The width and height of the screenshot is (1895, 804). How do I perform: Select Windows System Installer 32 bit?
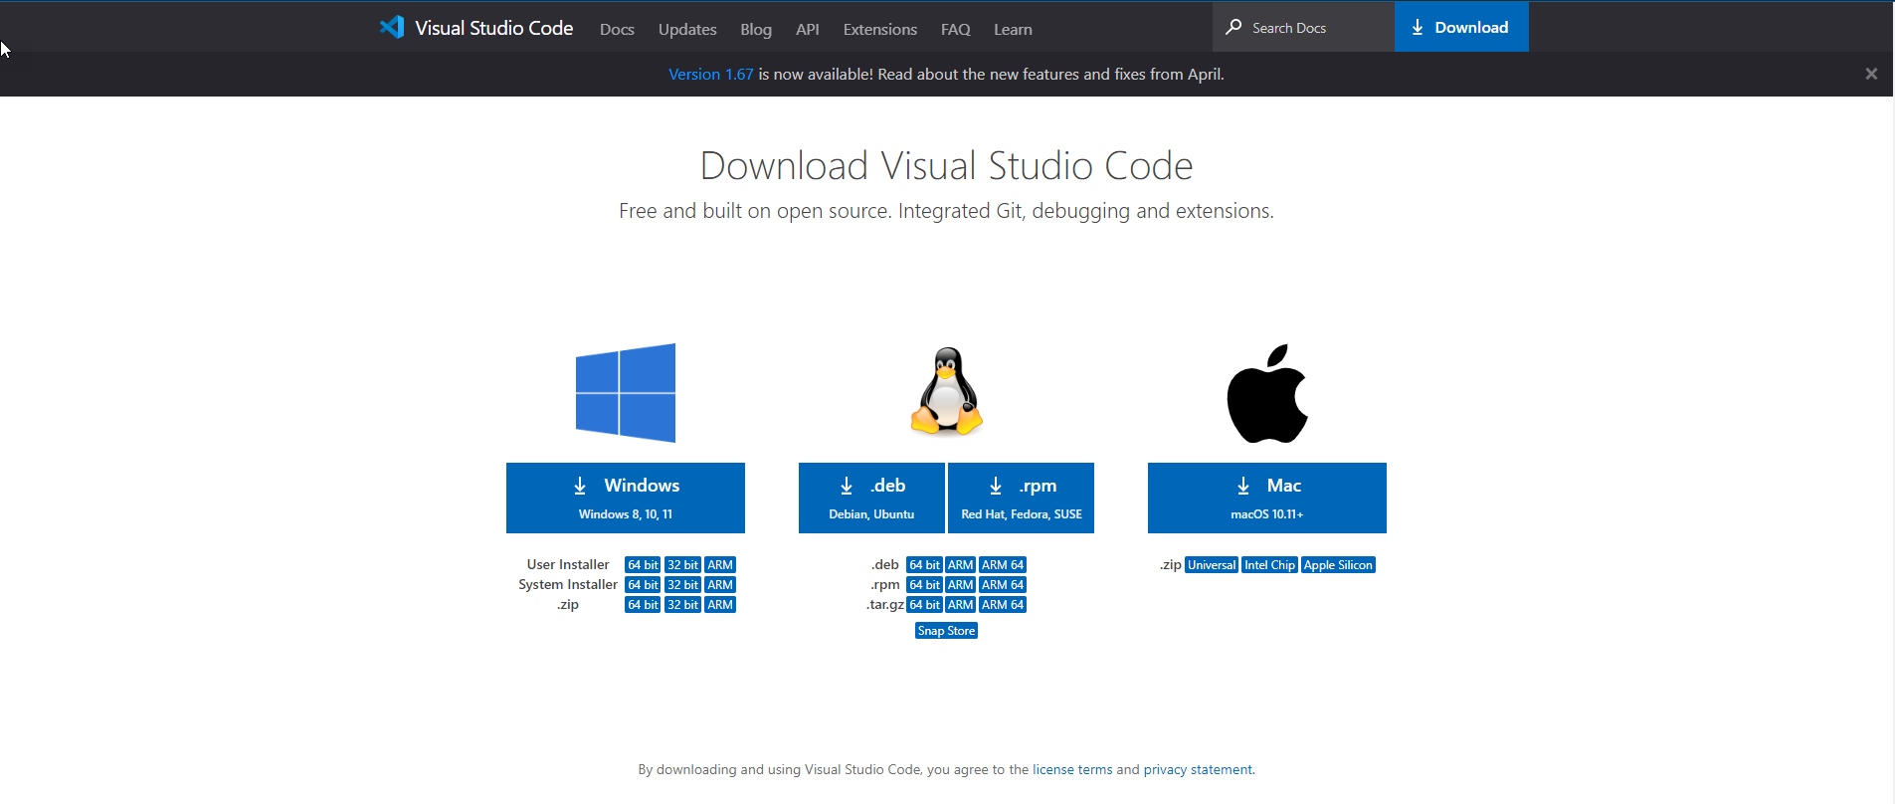[x=682, y=584]
